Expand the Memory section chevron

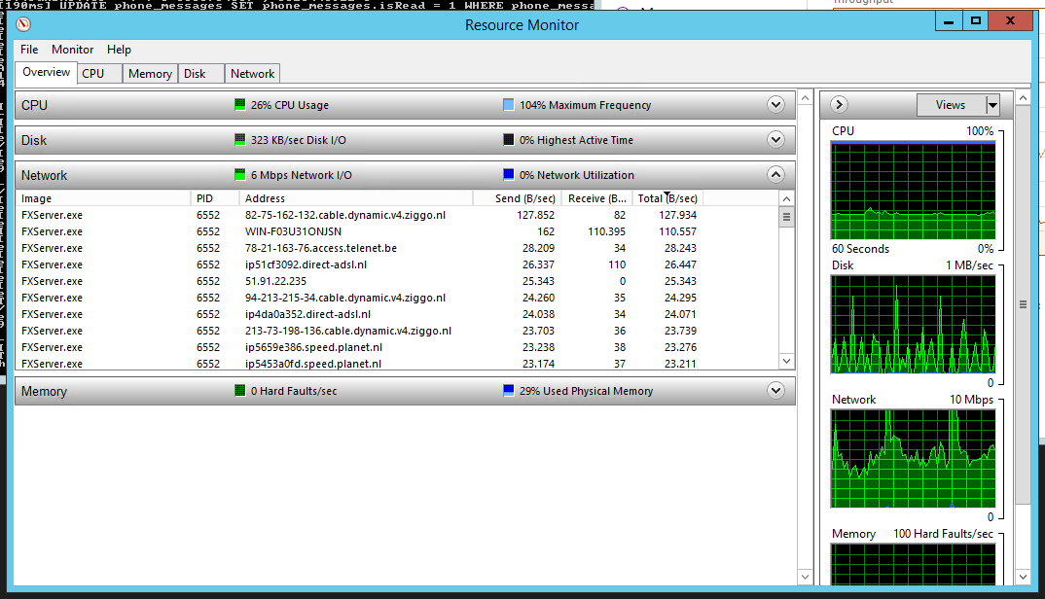point(775,391)
